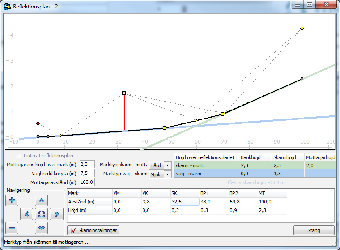The width and height of the screenshot is (340, 250).
Task: Click the Skärminställningar button
Action: coord(93,230)
